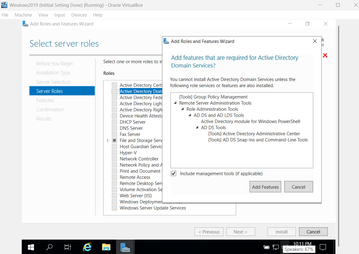Expand File and Storage Services node
The height and width of the screenshot is (254, 359).
point(108,141)
